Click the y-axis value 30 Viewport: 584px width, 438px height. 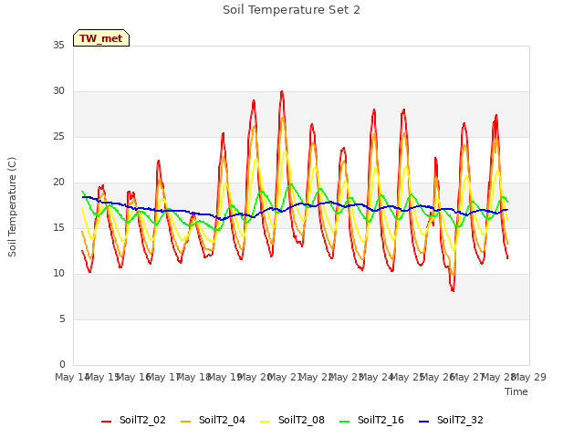58,91
